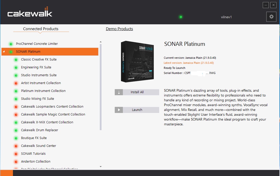Select SONAR Tutorials entry
The image size is (280, 176).
(33, 153)
